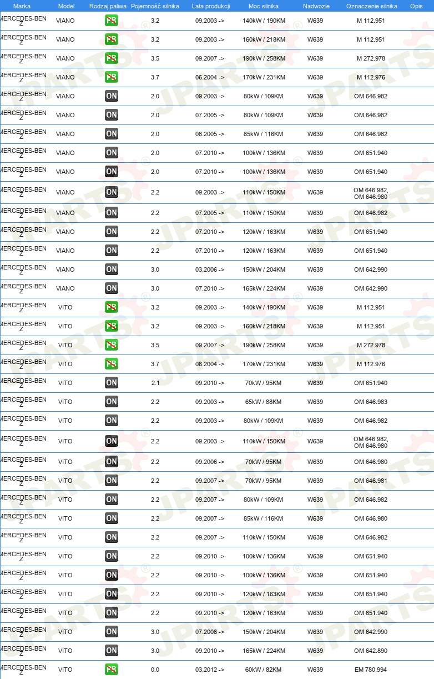Select power cell 65kW / 88KM
This screenshot has width=434, height=679.
[x=264, y=402]
